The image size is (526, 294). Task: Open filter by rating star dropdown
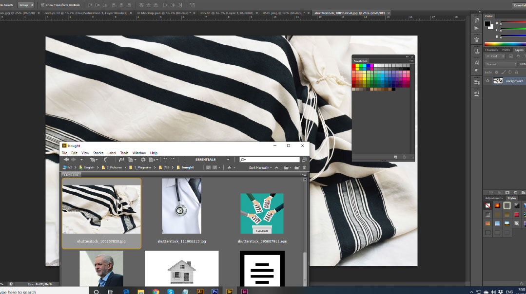[x=231, y=168]
